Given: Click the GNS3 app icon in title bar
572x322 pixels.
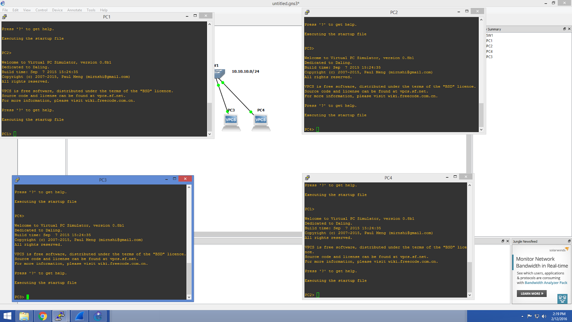Looking at the screenshot, I should (3, 3).
